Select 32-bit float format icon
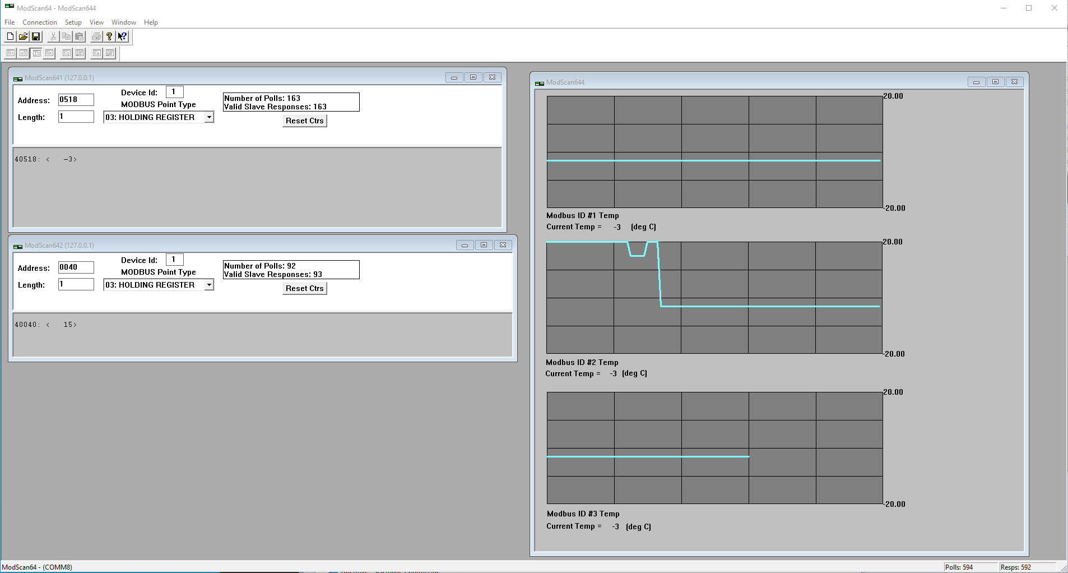The height and width of the screenshot is (573, 1068). pyautogui.click(x=67, y=53)
